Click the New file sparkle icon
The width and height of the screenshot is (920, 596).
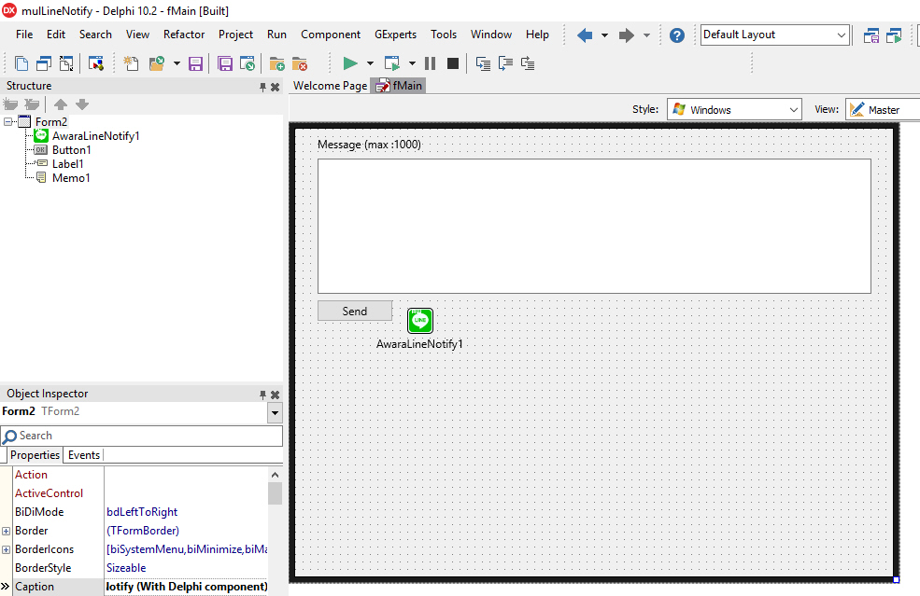pos(131,63)
